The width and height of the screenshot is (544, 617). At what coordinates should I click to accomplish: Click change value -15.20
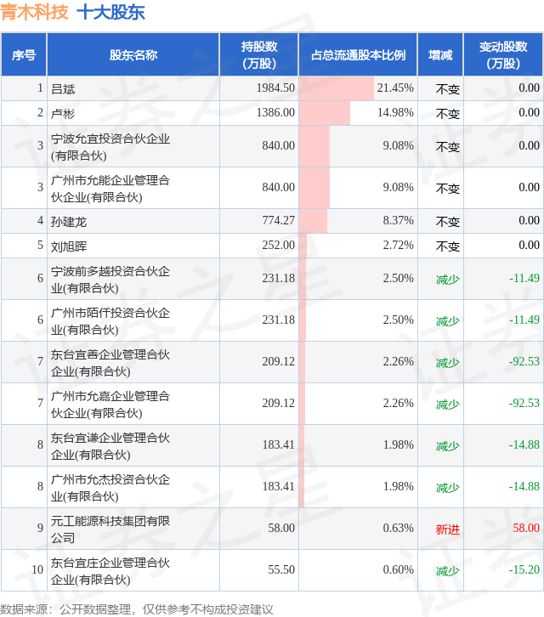pos(524,569)
